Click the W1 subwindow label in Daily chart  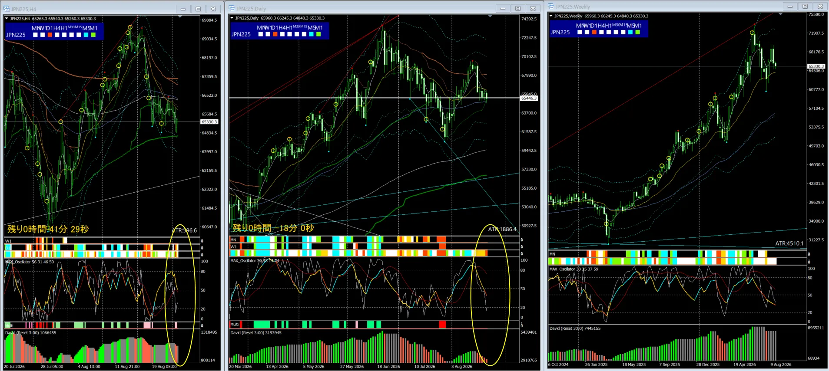pos(234,247)
